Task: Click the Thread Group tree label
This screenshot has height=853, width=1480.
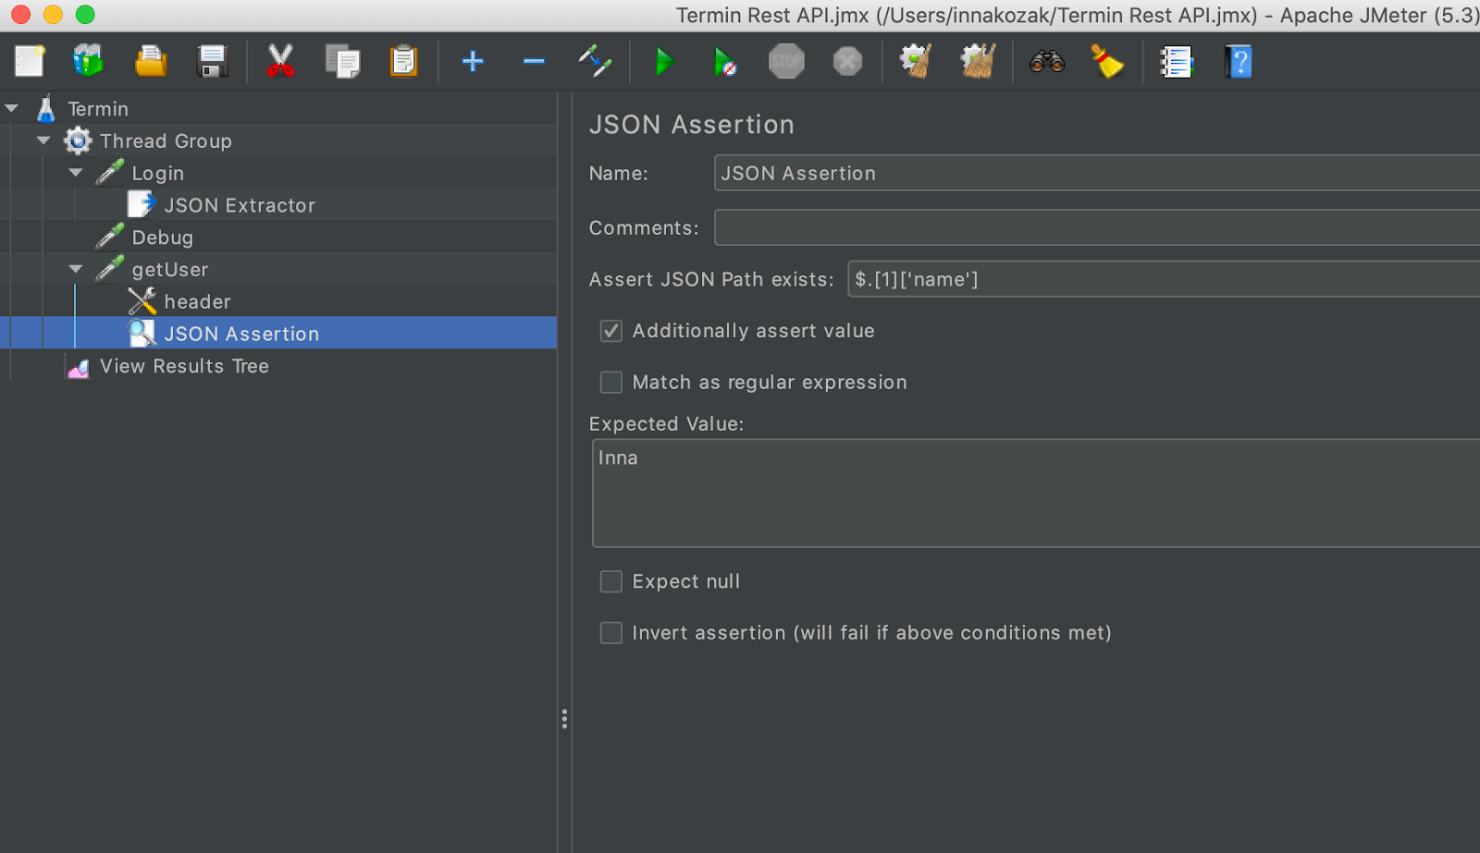Action: [x=166, y=141]
